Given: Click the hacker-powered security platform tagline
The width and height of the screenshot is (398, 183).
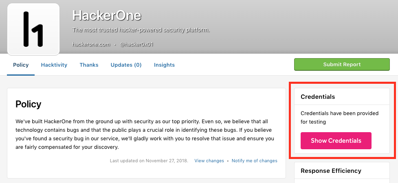Looking at the screenshot, I should coord(141,30).
